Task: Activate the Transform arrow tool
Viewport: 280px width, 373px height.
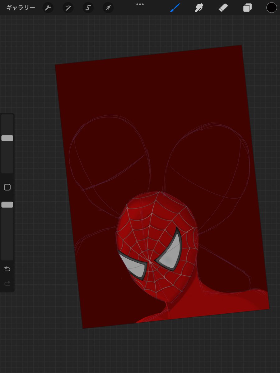Action: point(108,8)
